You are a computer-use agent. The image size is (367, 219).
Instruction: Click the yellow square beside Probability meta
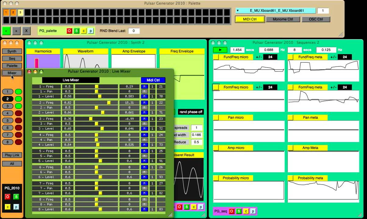coord(290,178)
